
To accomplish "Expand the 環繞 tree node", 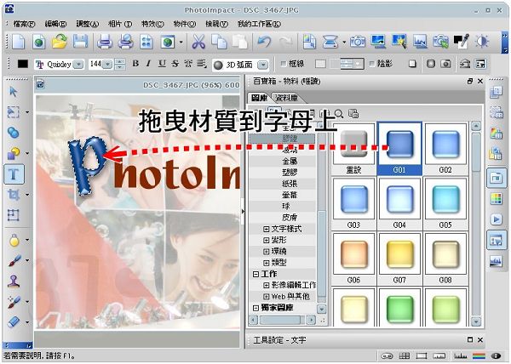I will [x=266, y=252].
